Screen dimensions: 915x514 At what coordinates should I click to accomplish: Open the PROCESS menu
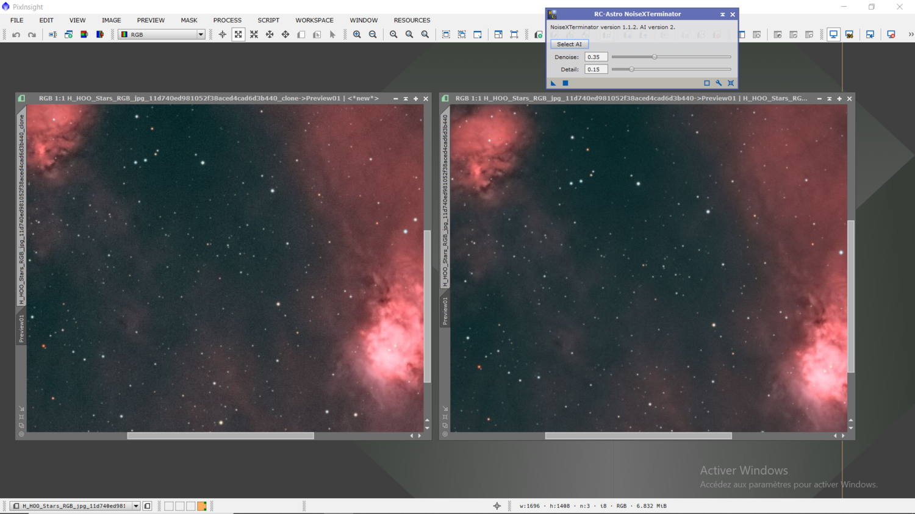tap(228, 20)
